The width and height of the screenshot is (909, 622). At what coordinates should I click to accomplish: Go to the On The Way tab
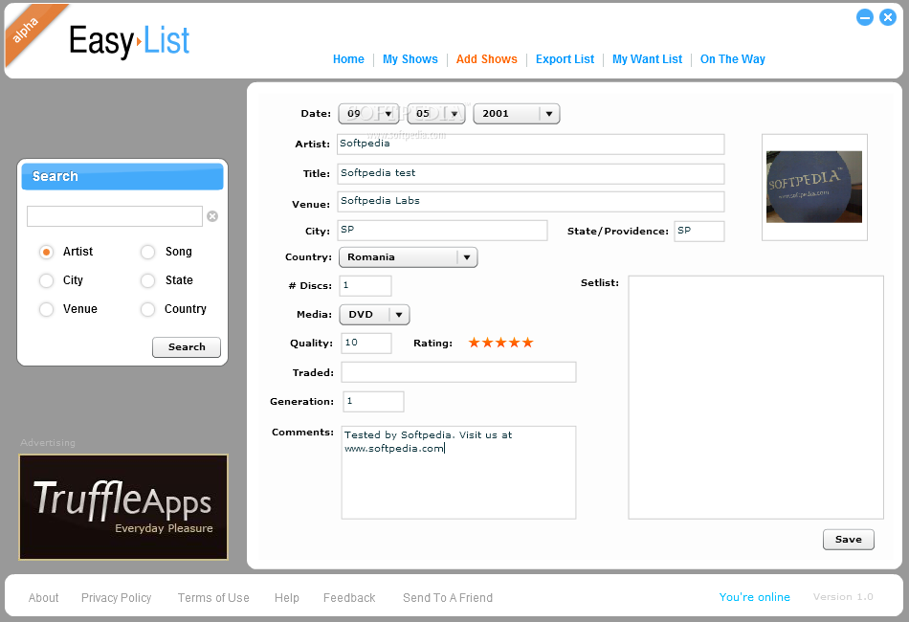click(732, 59)
